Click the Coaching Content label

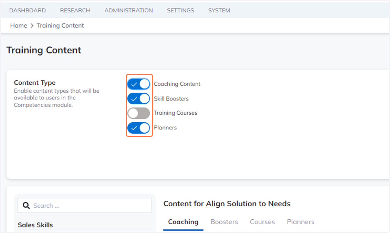coord(177,84)
